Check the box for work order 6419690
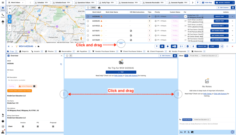This screenshot has width=236, height=135. pos(88,35)
